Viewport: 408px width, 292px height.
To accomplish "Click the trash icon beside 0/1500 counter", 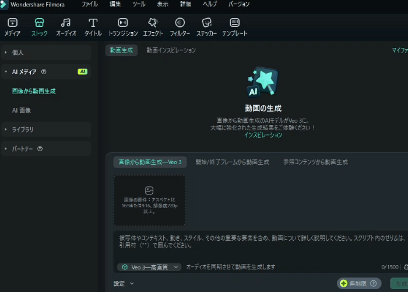I will [406, 267].
